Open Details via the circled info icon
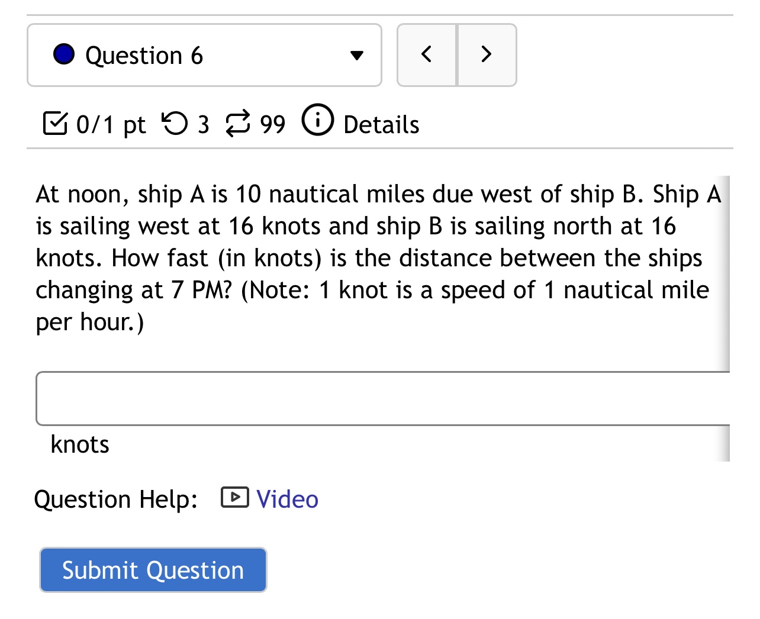The width and height of the screenshot is (760, 619). tap(317, 121)
